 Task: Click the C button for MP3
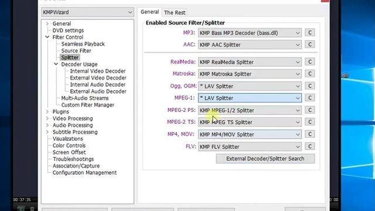(x=310, y=33)
